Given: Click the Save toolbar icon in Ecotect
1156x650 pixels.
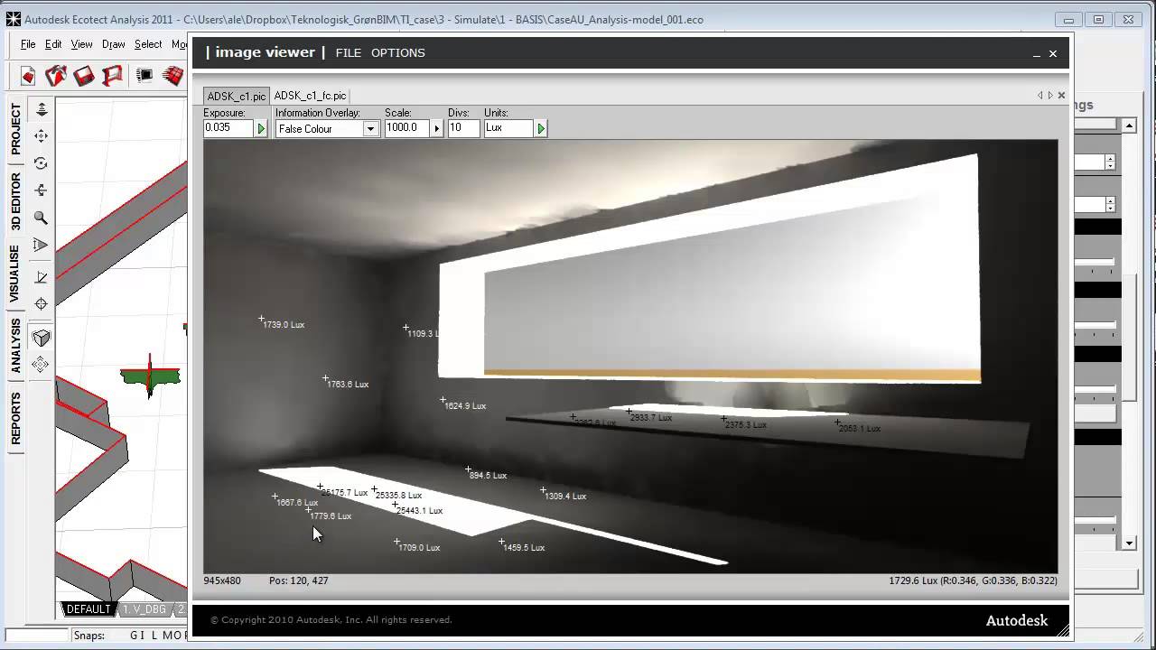Looking at the screenshot, I should point(84,76).
